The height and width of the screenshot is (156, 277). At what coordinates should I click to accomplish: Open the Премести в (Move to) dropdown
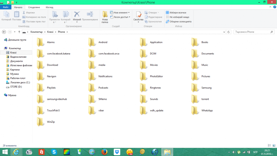coord(54,17)
